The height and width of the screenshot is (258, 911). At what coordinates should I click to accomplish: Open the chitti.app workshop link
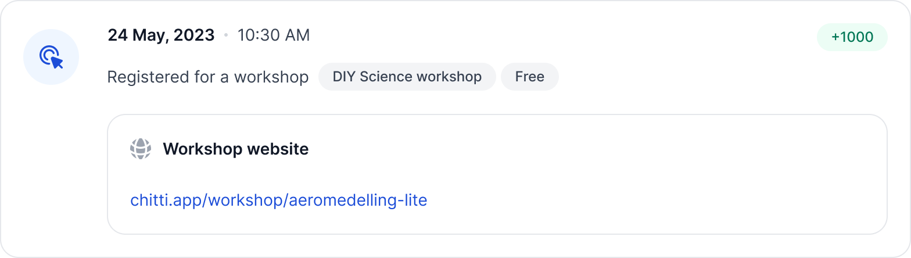click(279, 200)
